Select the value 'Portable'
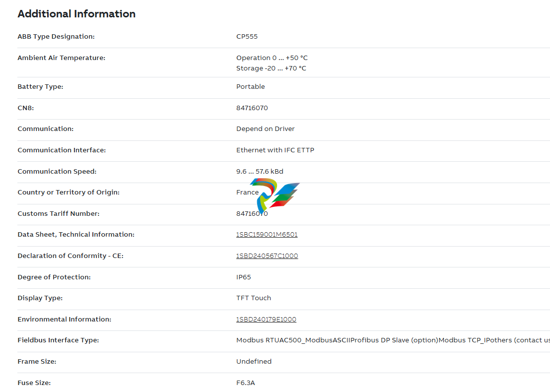Image resolution: width=550 pixels, height=388 pixels. pos(251,86)
